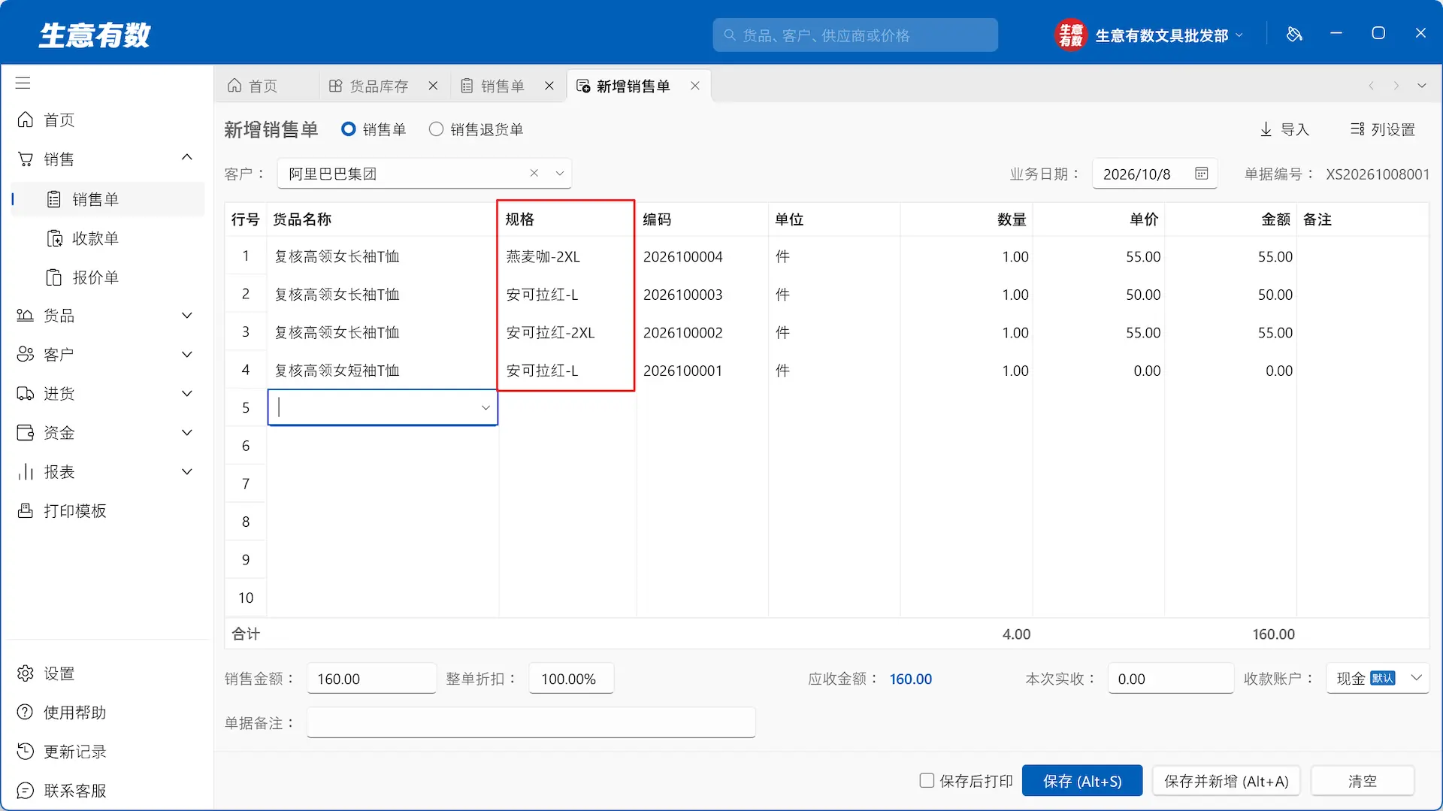The image size is (1443, 811).
Task: Open the row 5 product name dropdown
Action: [x=486, y=407]
